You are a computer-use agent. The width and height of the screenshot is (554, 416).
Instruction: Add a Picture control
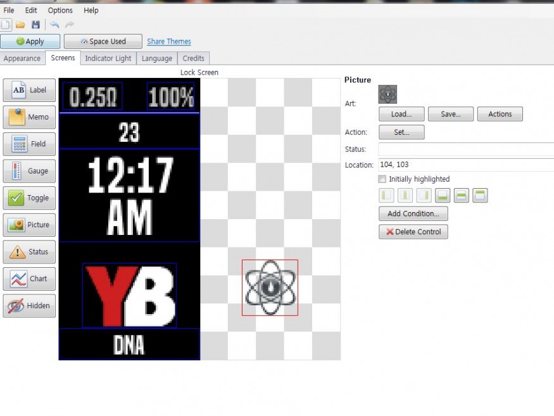tap(29, 225)
